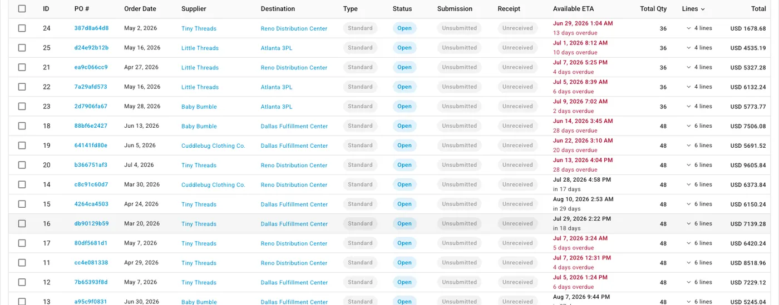779x305 pixels.
Task: Click the order date 'May 28, 2026'
Action: 142,106
